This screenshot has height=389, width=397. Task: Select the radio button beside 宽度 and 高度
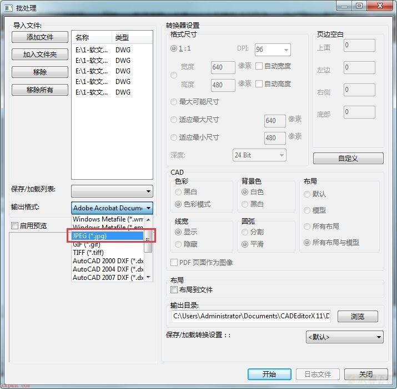pos(174,75)
